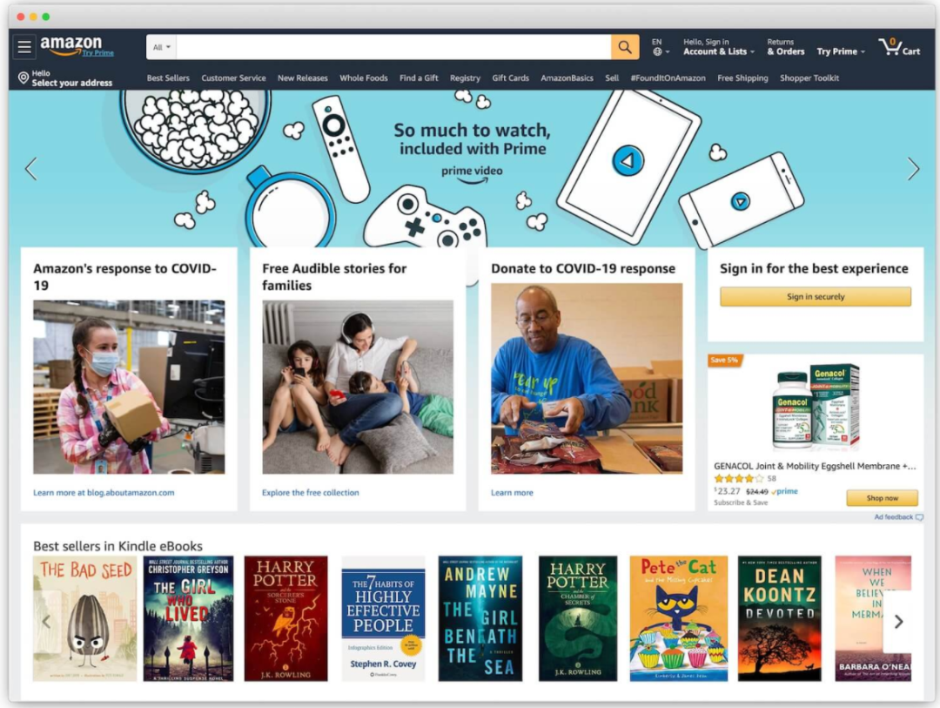
Task: Focus the Amazon search text field
Action: (394, 47)
